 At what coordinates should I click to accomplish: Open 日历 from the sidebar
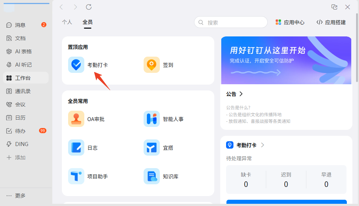(26, 118)
